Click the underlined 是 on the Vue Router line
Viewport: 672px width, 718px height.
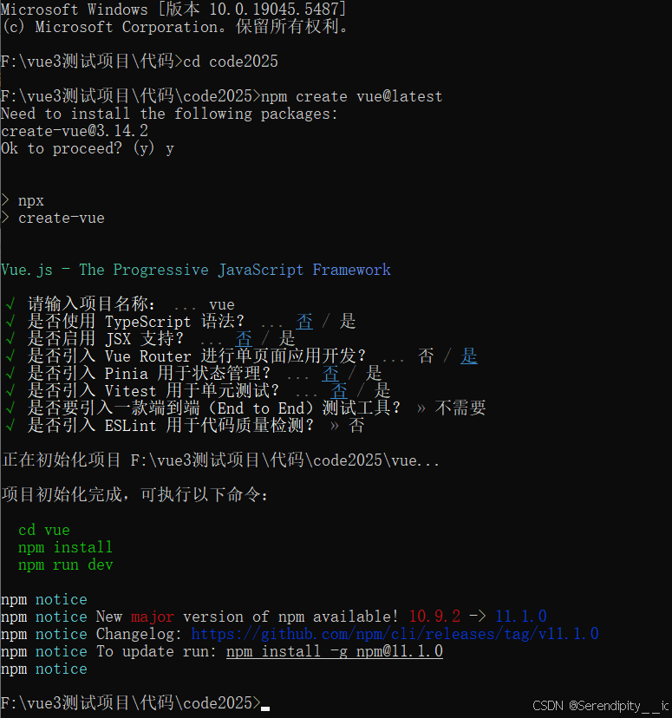(x=469, y=356)
